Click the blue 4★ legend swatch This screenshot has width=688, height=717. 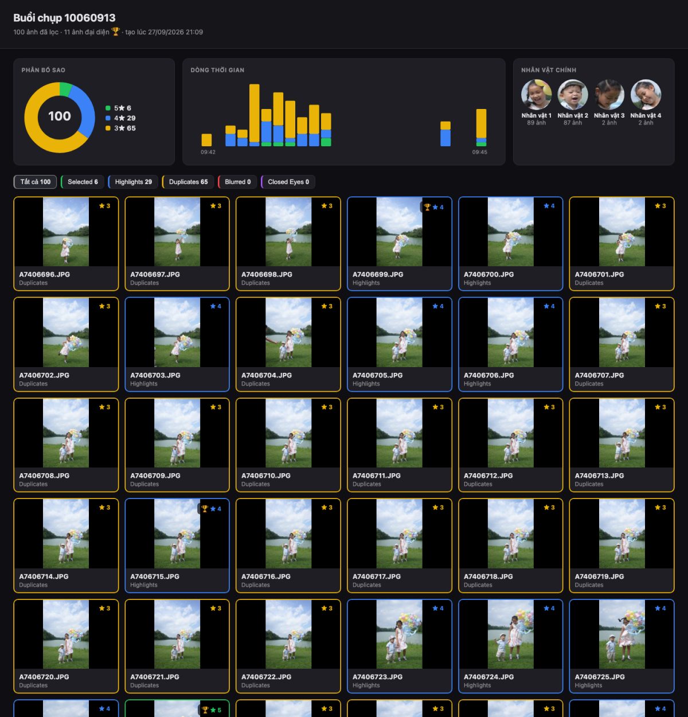(108, 118)
